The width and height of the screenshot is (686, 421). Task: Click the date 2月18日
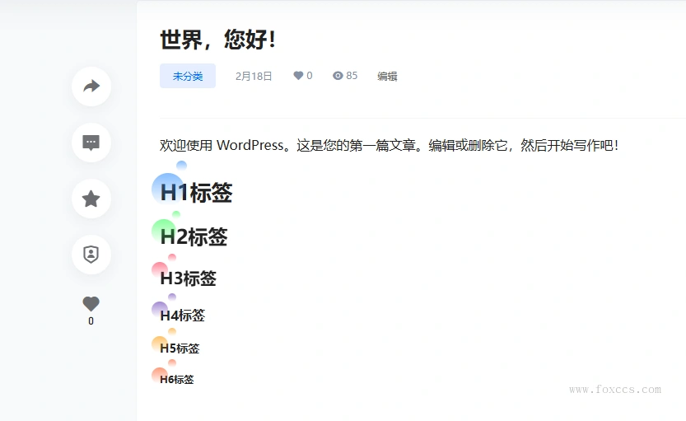point(254,76)
